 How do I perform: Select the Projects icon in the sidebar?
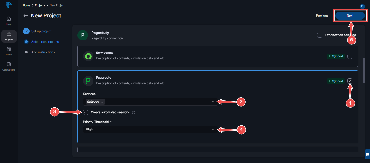(x=9, y=36)
